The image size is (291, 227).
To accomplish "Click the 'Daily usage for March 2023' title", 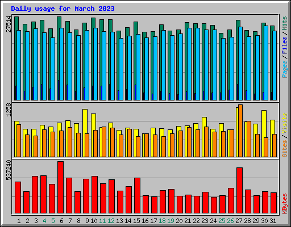I will (63, 9).
